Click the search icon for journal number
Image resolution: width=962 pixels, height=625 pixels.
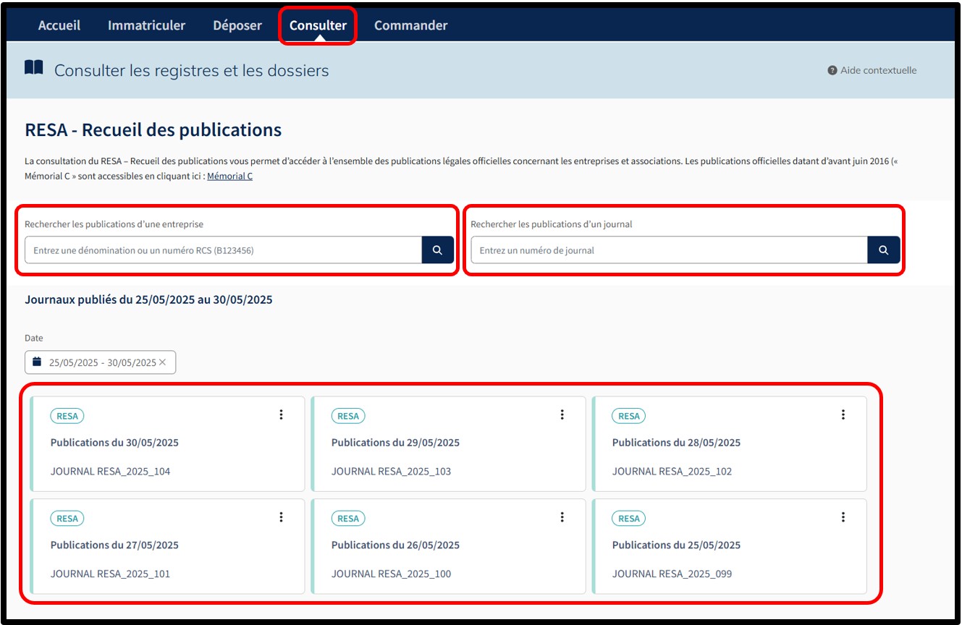pyautogui.click(x=883, y=250)
